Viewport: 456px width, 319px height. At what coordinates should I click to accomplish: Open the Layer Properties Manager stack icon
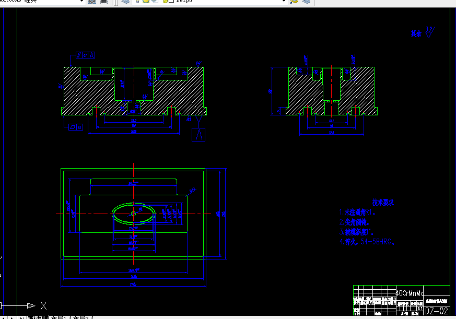(x=125, y=2)
